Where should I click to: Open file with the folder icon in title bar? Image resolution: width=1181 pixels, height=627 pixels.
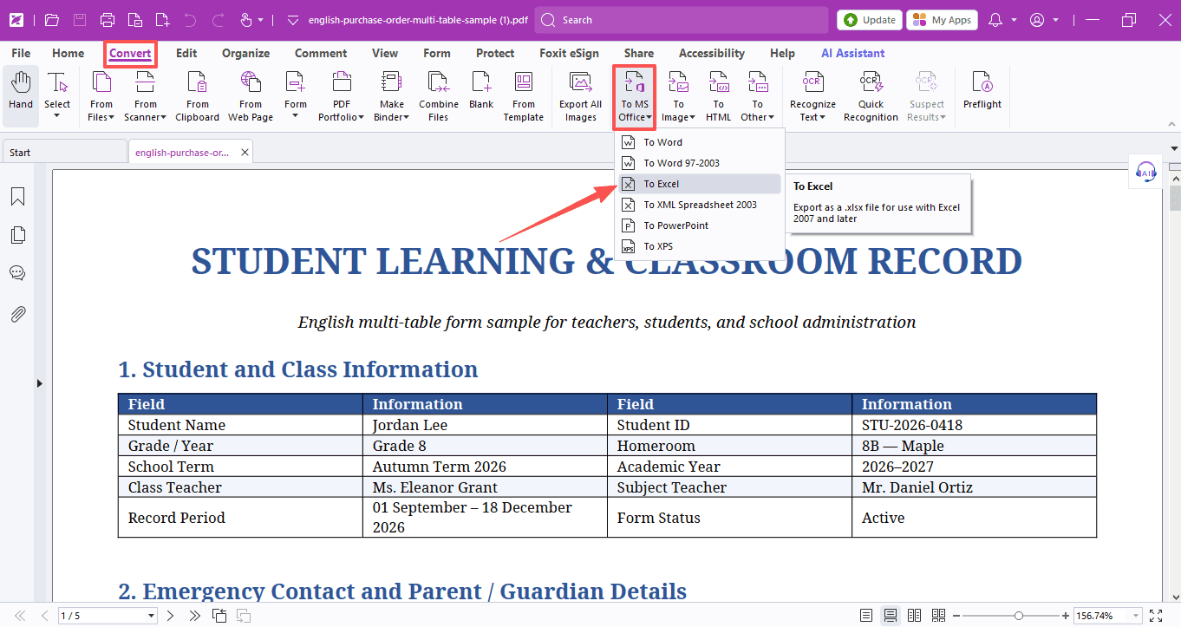pyautogui.click(x=52, y=19)
